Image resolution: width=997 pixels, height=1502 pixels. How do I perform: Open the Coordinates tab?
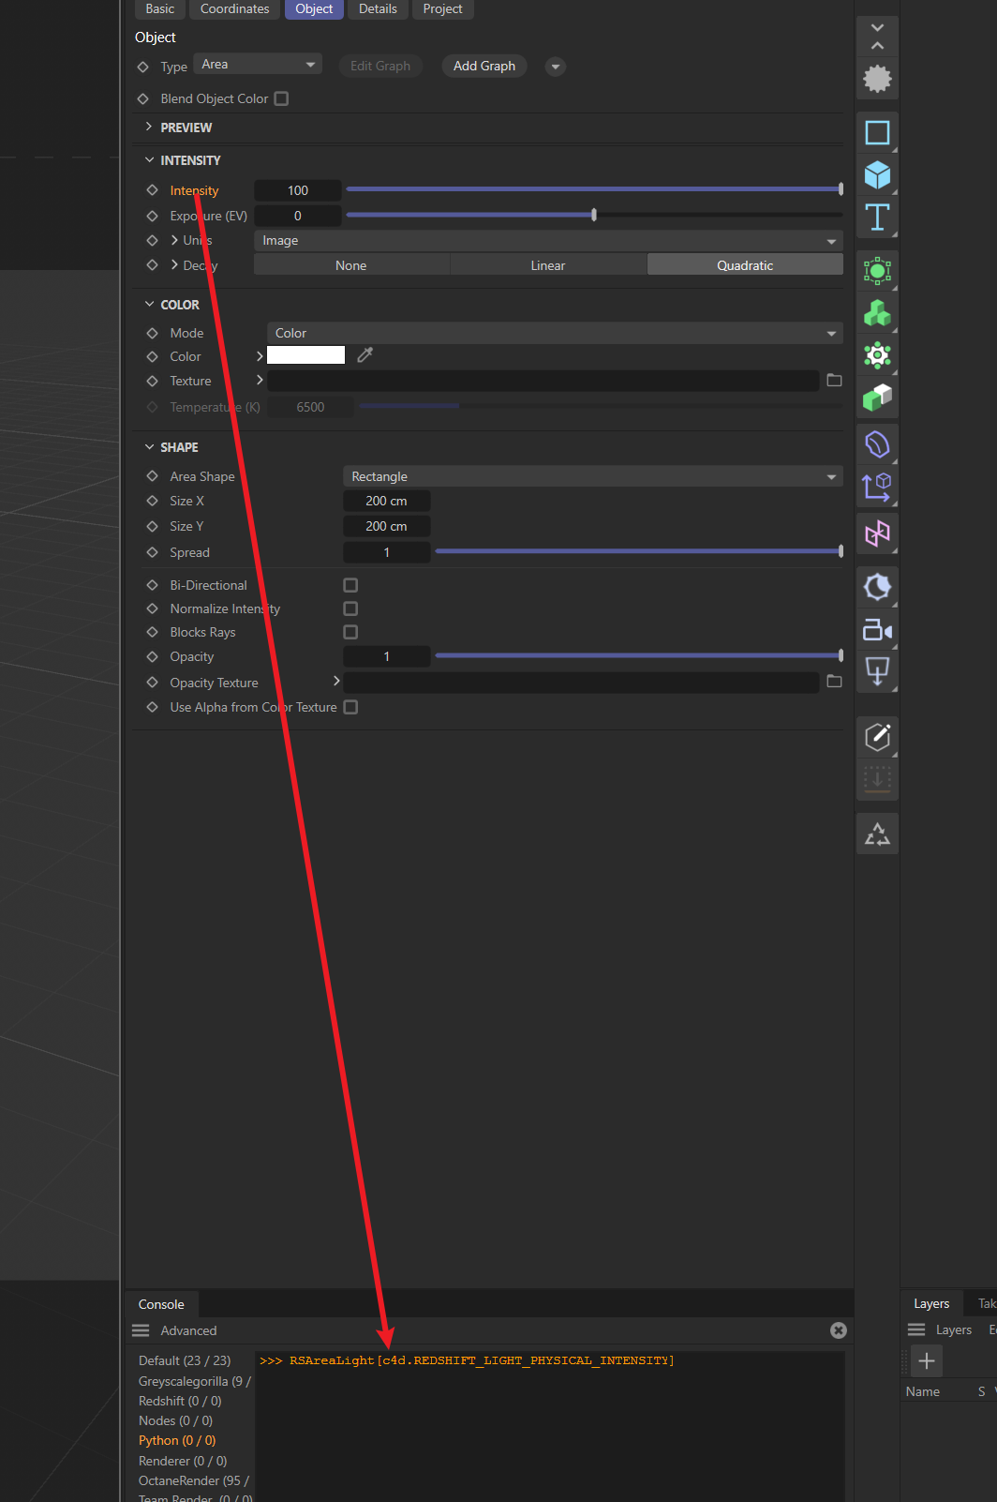[234, 9]
